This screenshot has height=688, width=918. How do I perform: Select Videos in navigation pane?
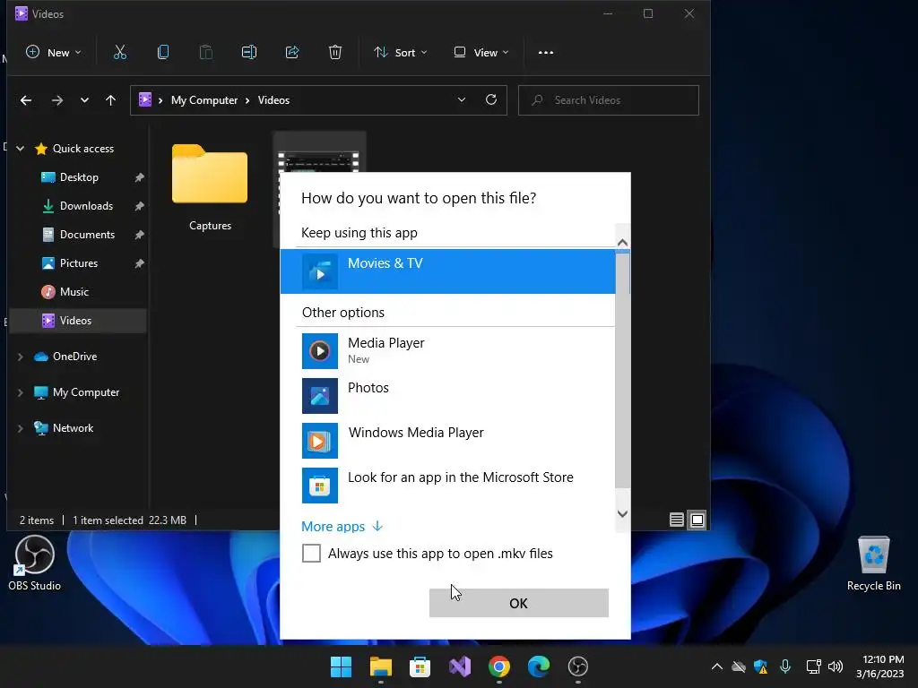pos(79,321)
